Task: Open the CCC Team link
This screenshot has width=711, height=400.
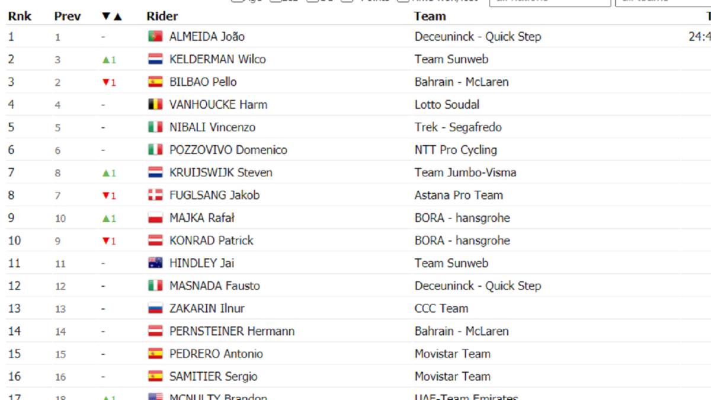Action: point(441,309)
